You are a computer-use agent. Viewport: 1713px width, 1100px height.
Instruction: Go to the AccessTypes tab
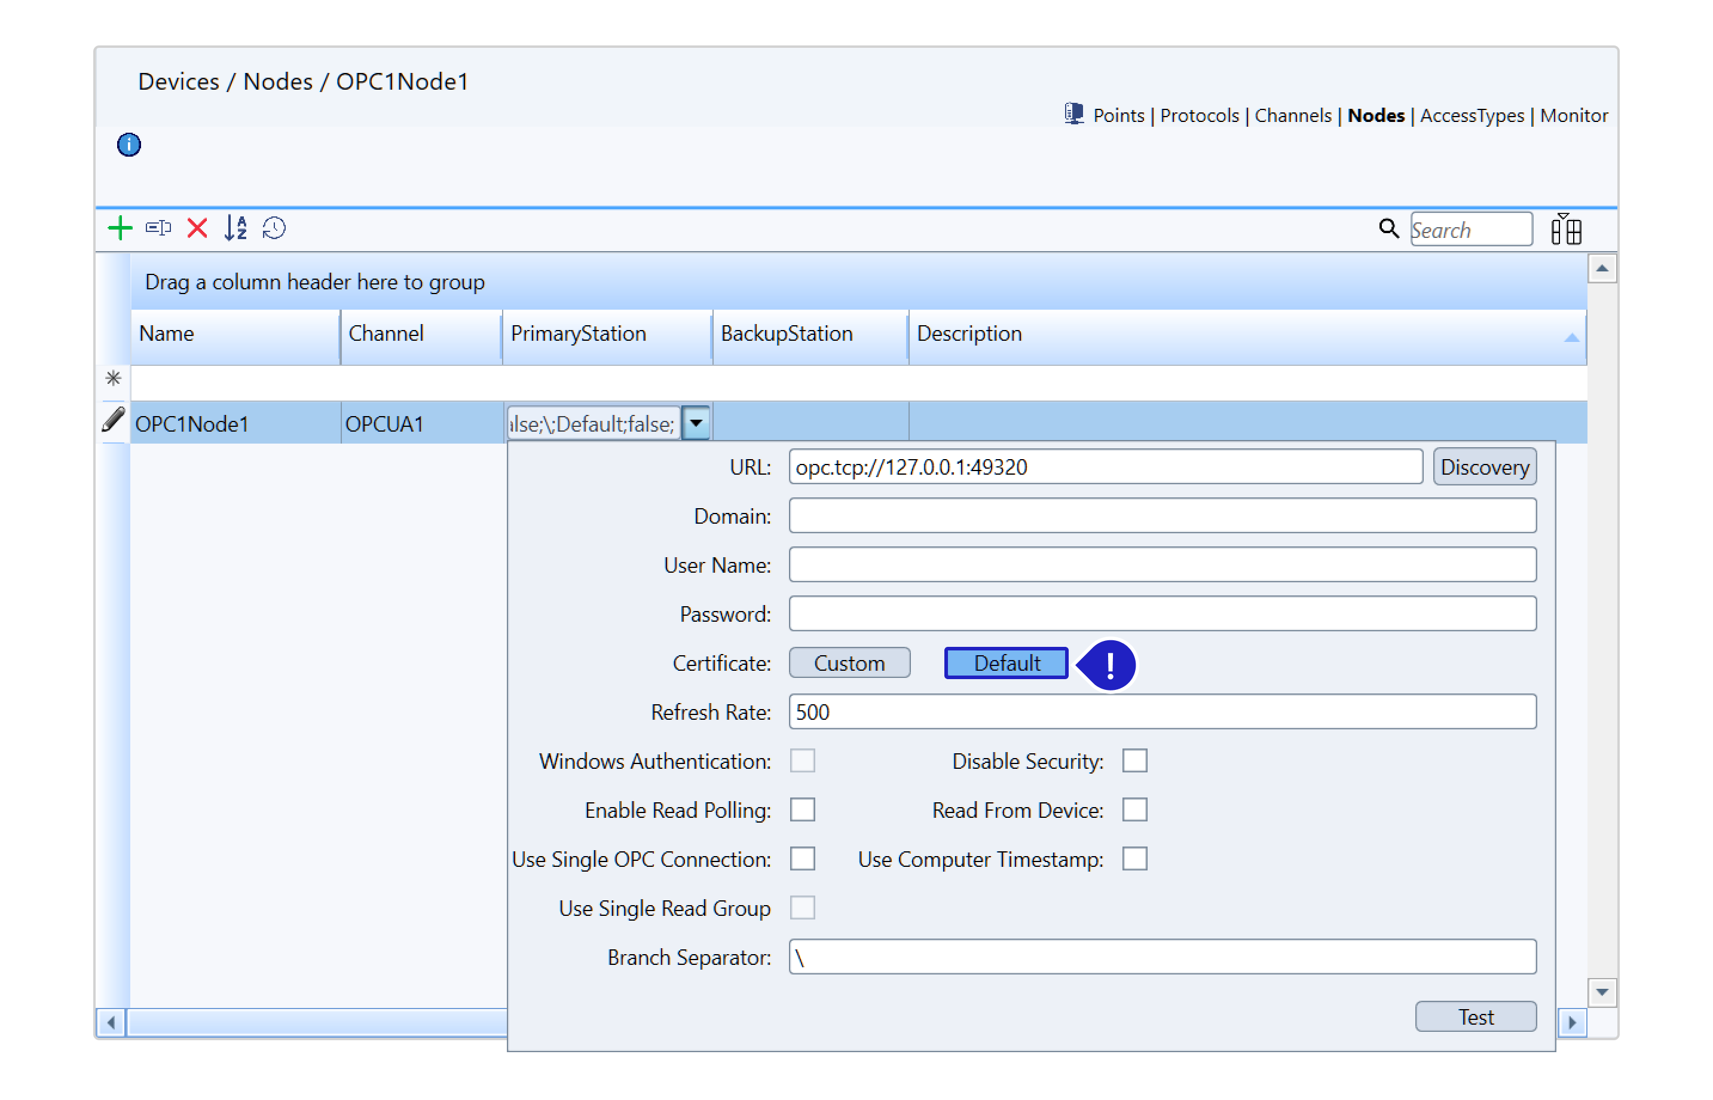1472,116
